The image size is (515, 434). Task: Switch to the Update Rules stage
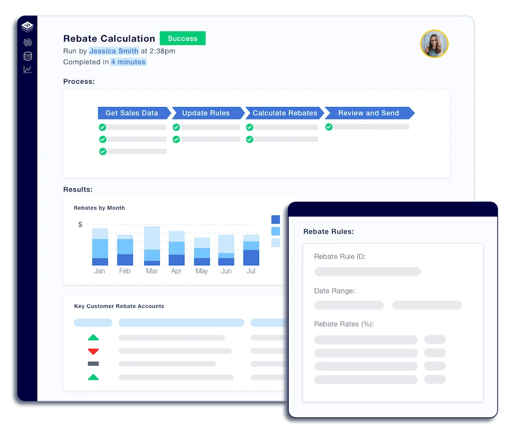pyautogui.click(x=206, y=113)
